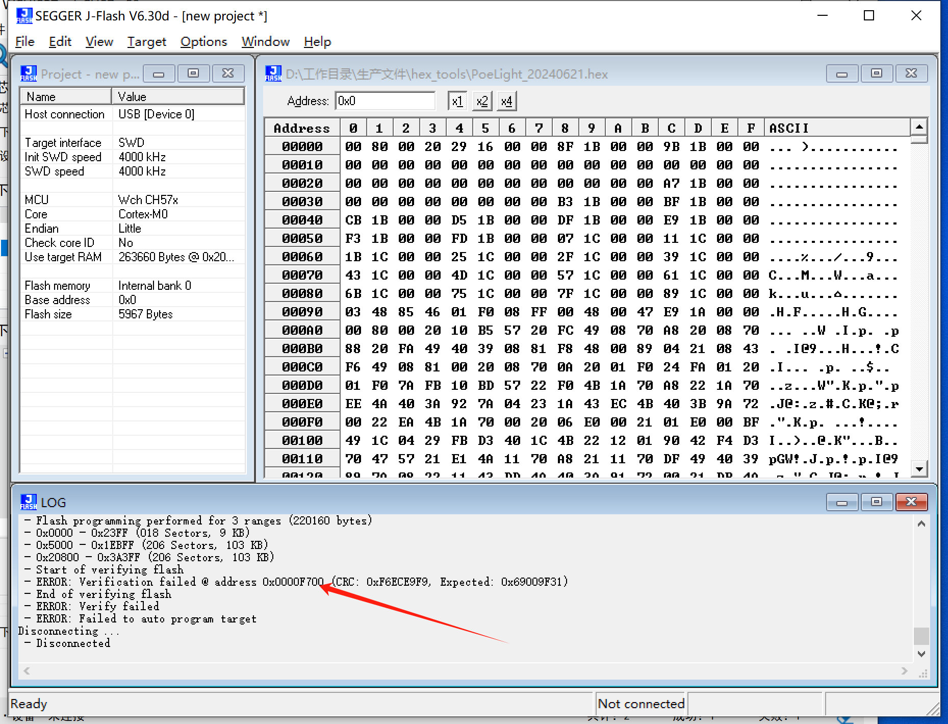Select the Wch CH57x value
Screen dimensions: 948x724
coord(148,200)
